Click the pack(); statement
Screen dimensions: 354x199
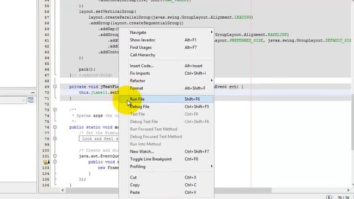(87, 70)
